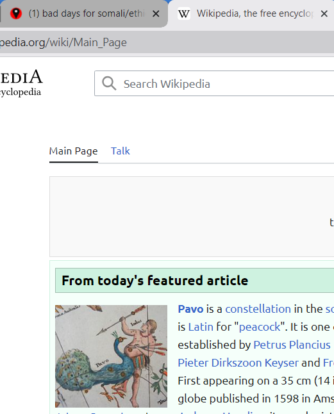Click the red location pin favicon in the tab
Screen dimensions: 334x414
tap(16, 13)
